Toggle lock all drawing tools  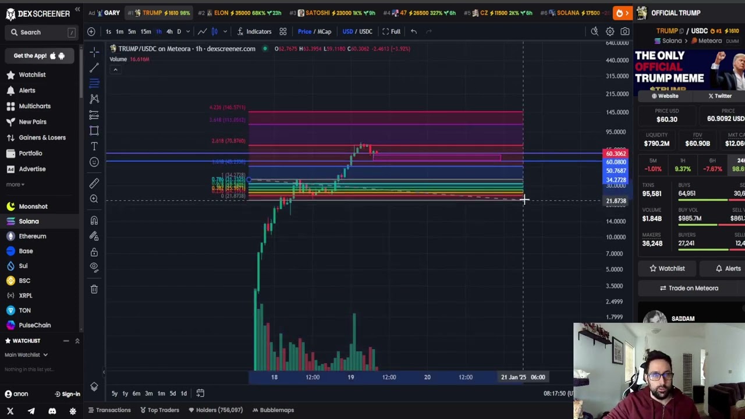point(94,252)
